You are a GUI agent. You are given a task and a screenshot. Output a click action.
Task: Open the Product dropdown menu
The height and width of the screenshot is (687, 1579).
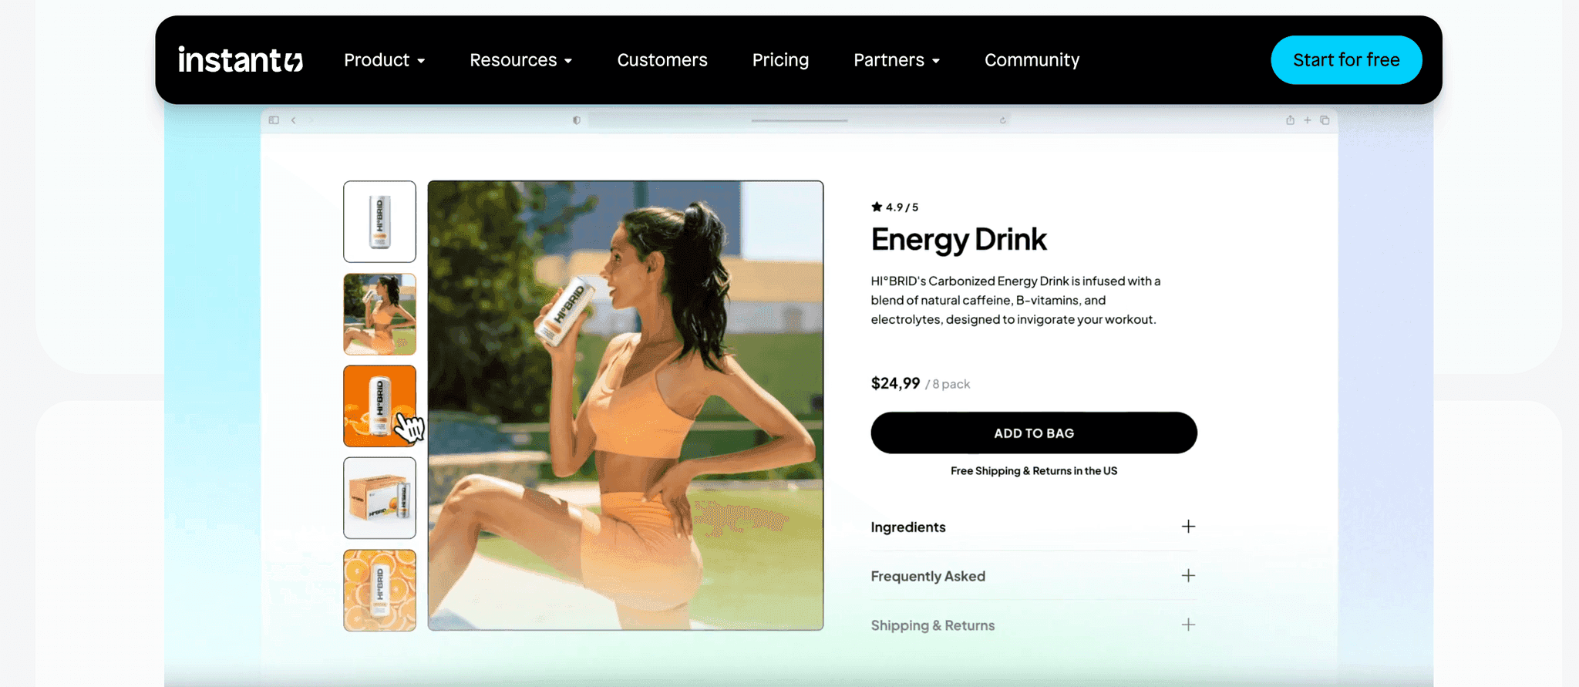[x=384, y=60]
